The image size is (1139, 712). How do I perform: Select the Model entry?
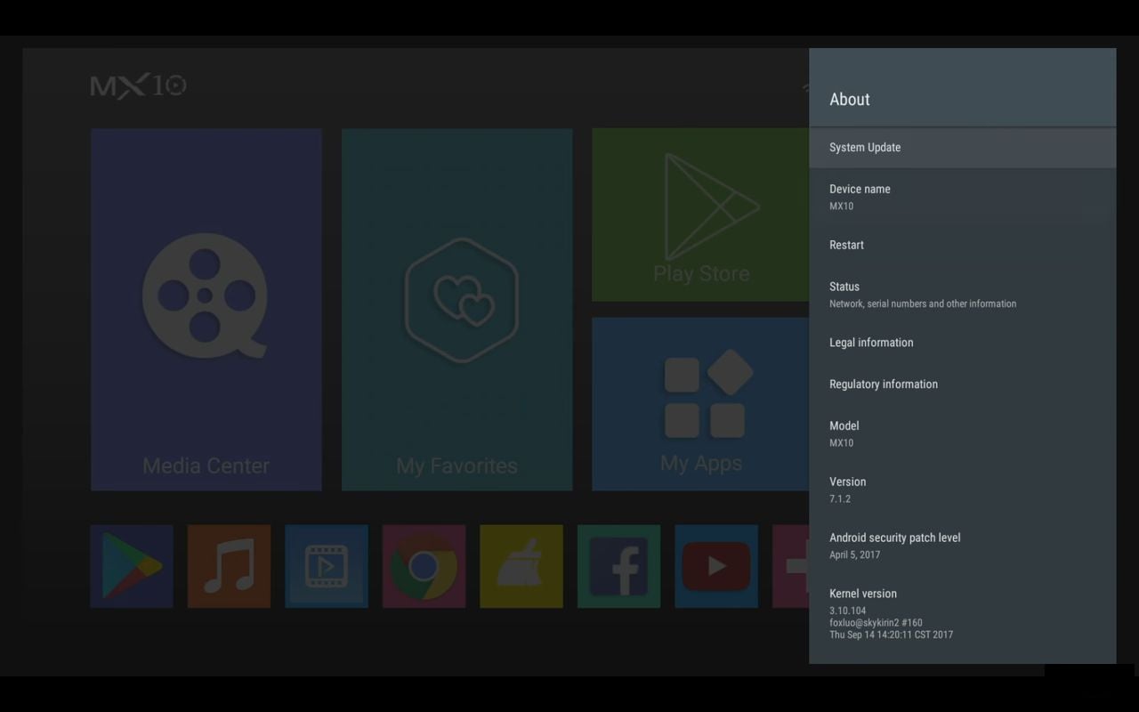tap(963, 433)
